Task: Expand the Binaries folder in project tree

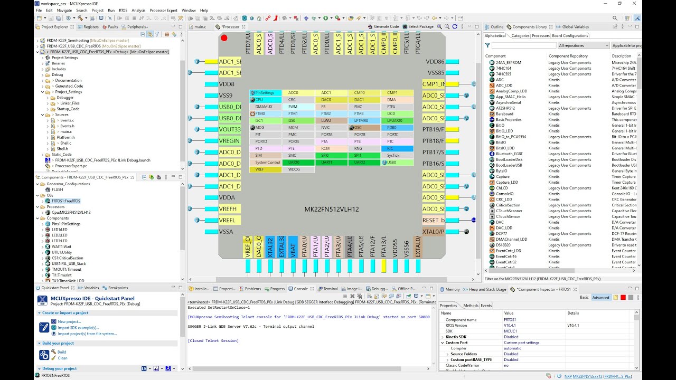Action: tap(43, 63)
